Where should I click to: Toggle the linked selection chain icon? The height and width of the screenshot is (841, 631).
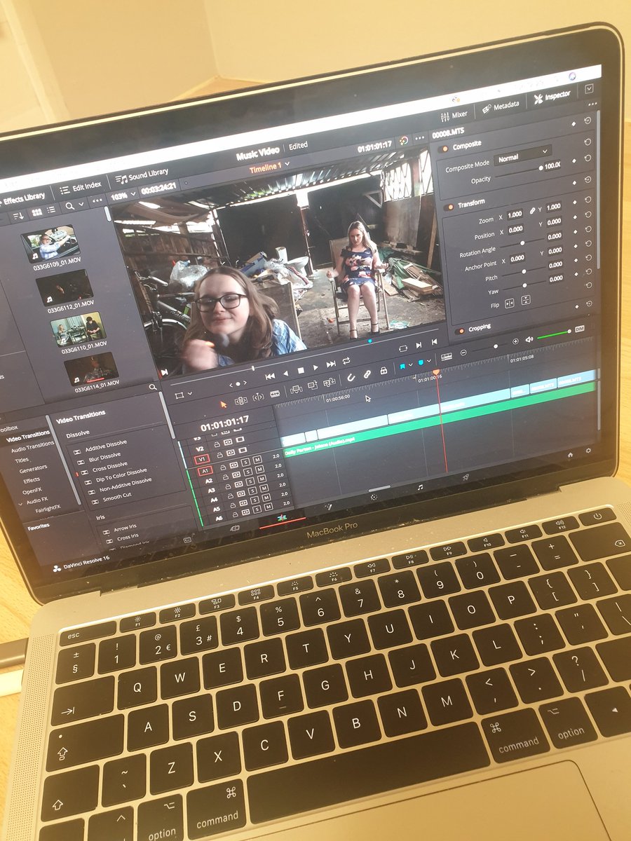[367, 375]
